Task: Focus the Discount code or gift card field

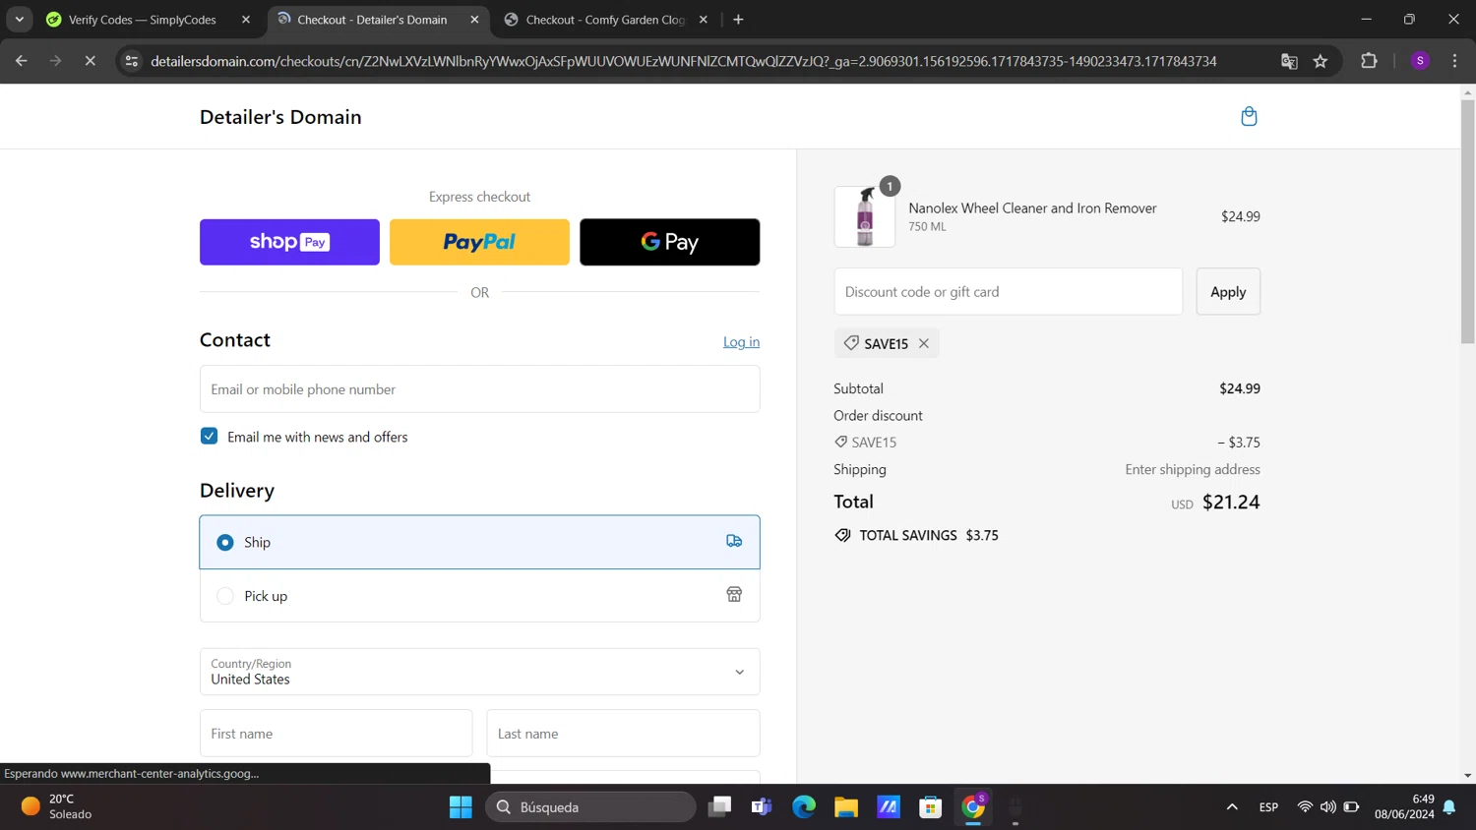Action: (1008, 292)
